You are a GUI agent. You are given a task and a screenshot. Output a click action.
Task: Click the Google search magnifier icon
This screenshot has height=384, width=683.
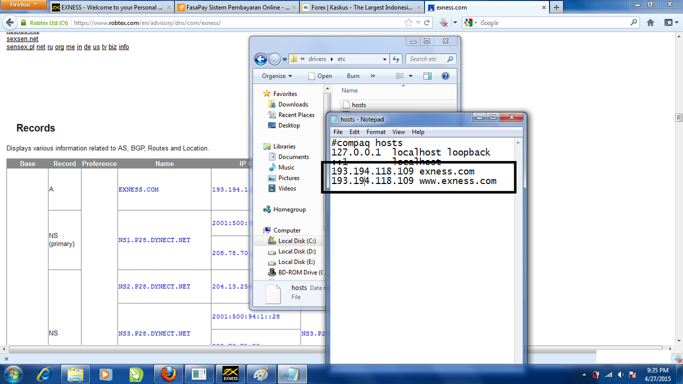point(634,22)
